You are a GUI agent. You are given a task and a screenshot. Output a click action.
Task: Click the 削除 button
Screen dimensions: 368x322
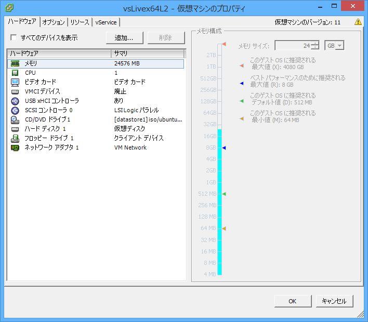[x=166, y=38]
